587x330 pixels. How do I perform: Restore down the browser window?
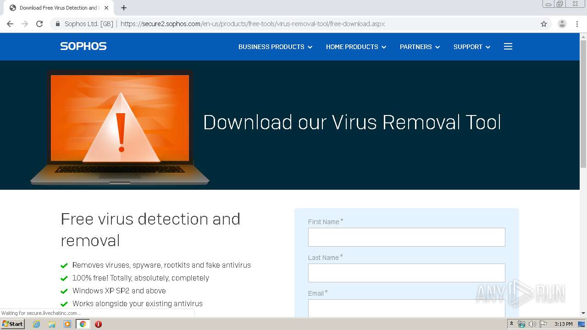click(560, 4)
